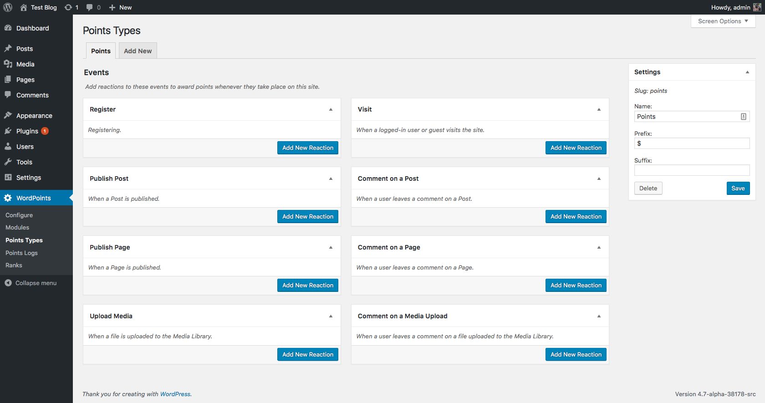Click the WordPoints gear icon
Viewport: 765px width, 403px height.
coord(8,198)
